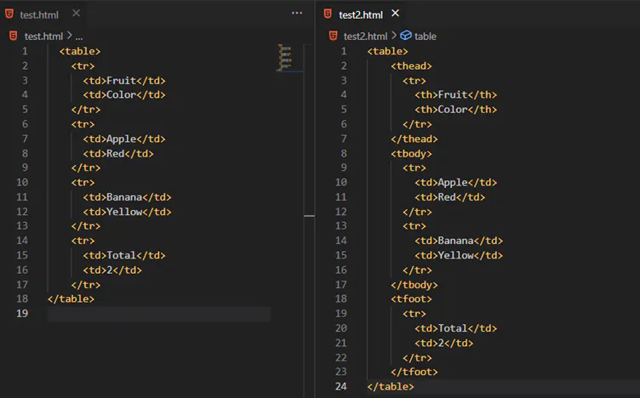Click line number 8 in test2.html
The width and height of the screenshot is (640, 398).
[344, 154]
